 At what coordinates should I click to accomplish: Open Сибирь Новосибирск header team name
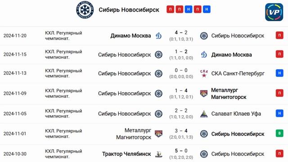(x=129, y=10)
